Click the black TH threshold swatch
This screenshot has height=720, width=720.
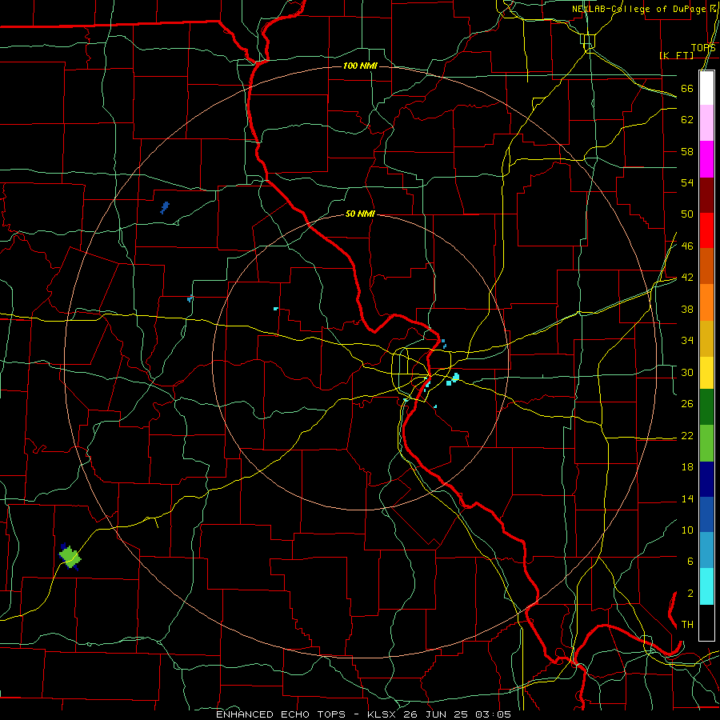tap(706, 622)
